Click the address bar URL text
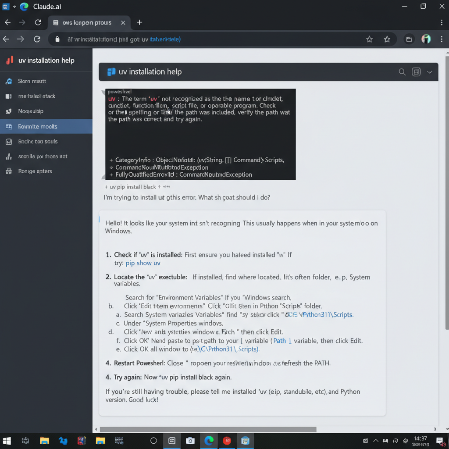Screen dimensions: 449x449 (x=124, y=39)
